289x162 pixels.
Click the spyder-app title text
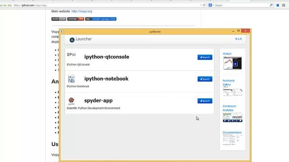click(98, 101)
